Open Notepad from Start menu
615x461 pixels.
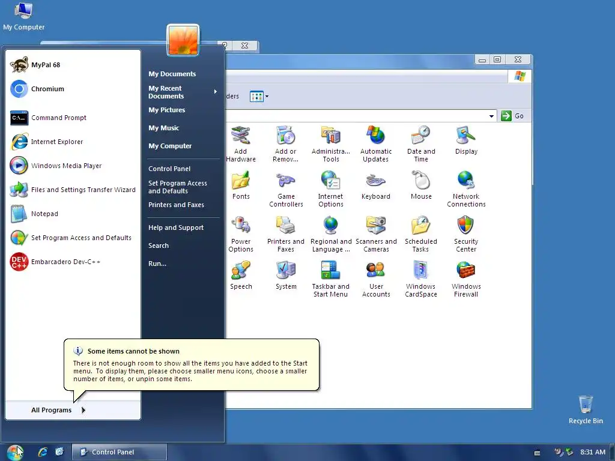coord(73,214)
